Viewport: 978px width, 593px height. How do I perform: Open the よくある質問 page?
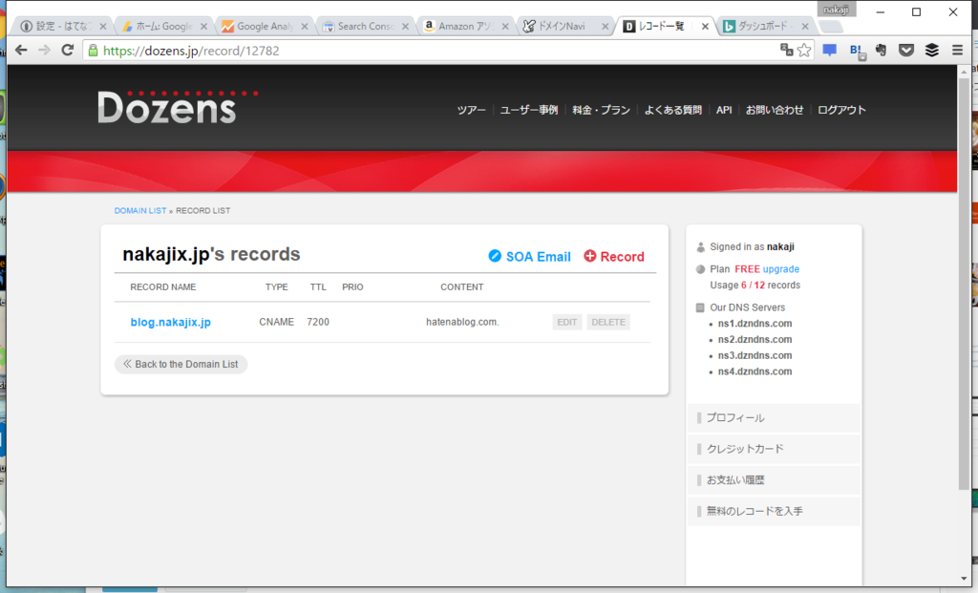click(673, 110)
